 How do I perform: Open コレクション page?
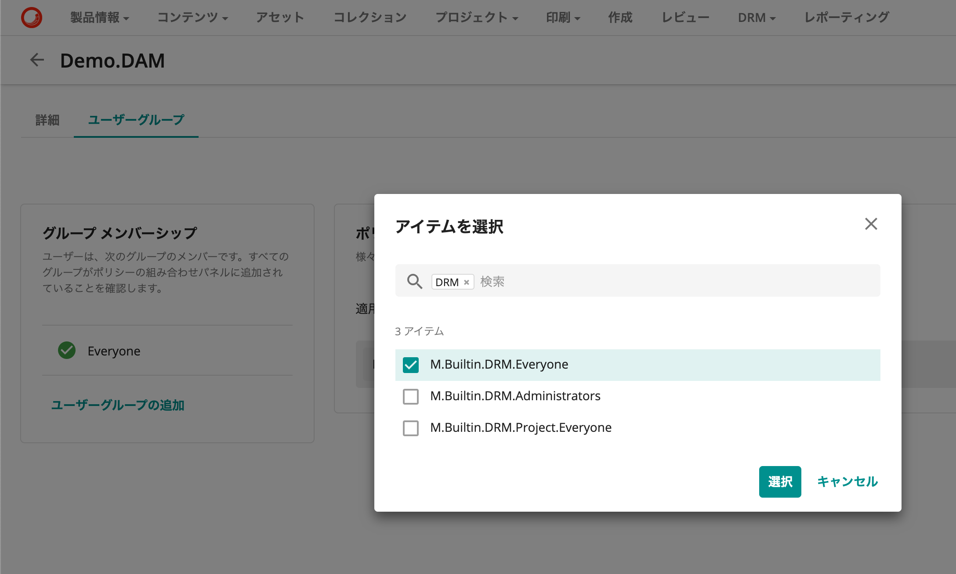(370, 18)
